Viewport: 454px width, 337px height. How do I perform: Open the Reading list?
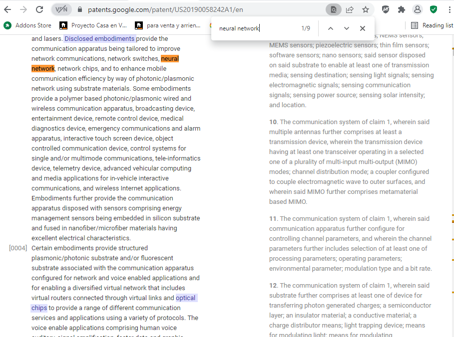click(x=432, y=25)
